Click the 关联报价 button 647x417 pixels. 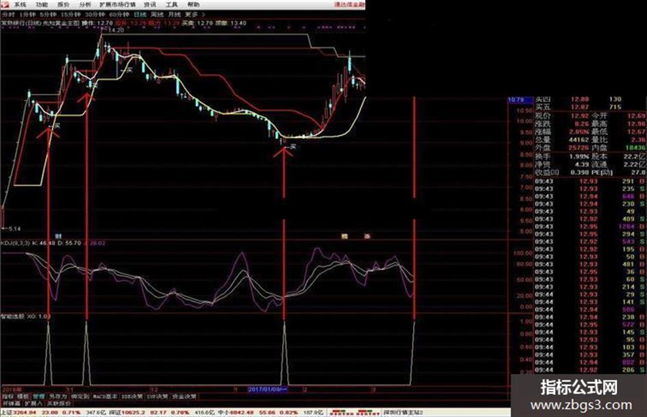pyautogui.click(x=59, y=403)
